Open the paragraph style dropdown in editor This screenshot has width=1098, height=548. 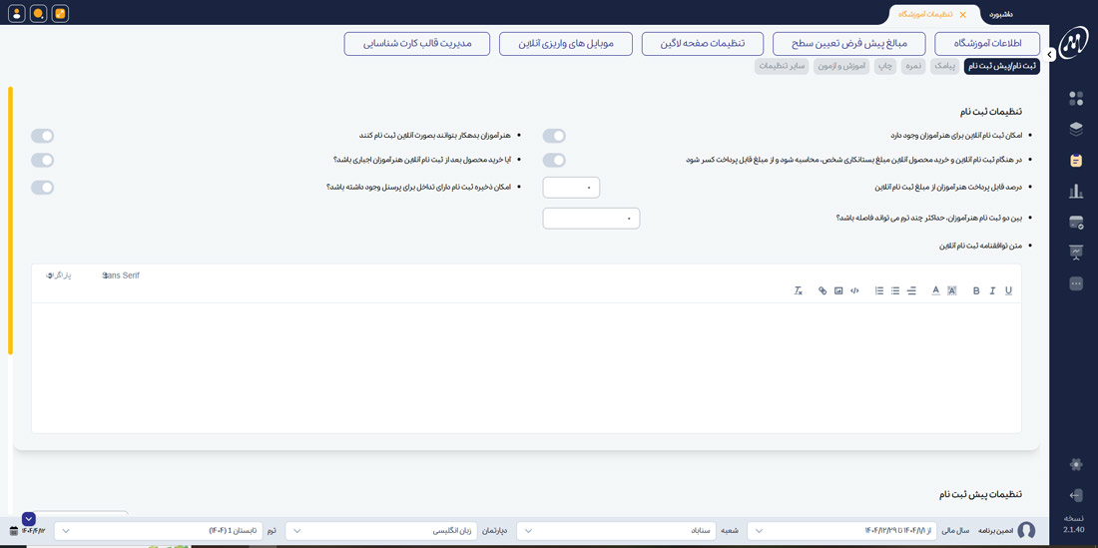coord(59,275)
